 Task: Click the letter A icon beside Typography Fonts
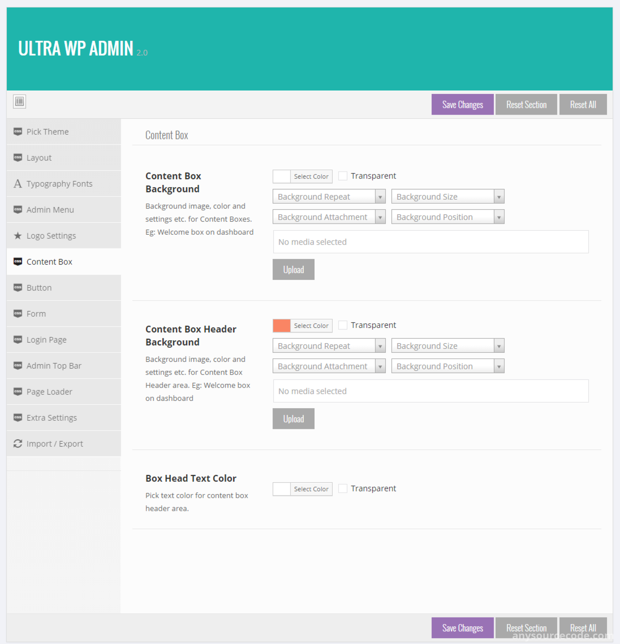[x=18, y=184]
